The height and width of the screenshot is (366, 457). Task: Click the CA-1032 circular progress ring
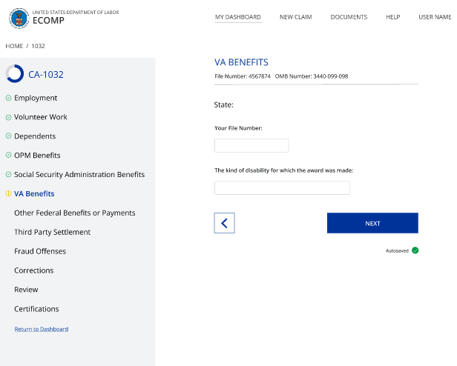15,73
